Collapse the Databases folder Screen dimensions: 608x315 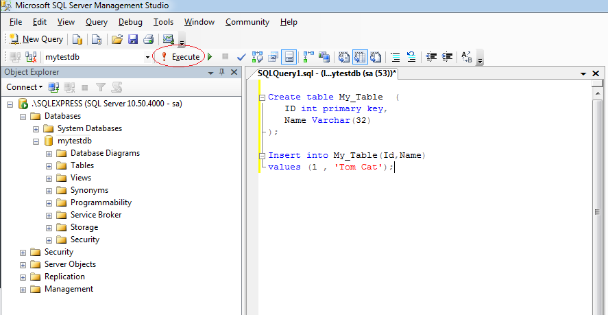23,117
